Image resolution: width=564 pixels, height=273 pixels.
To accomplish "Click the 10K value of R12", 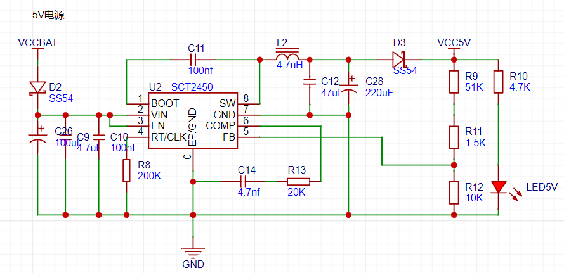I will pos(474,198).
